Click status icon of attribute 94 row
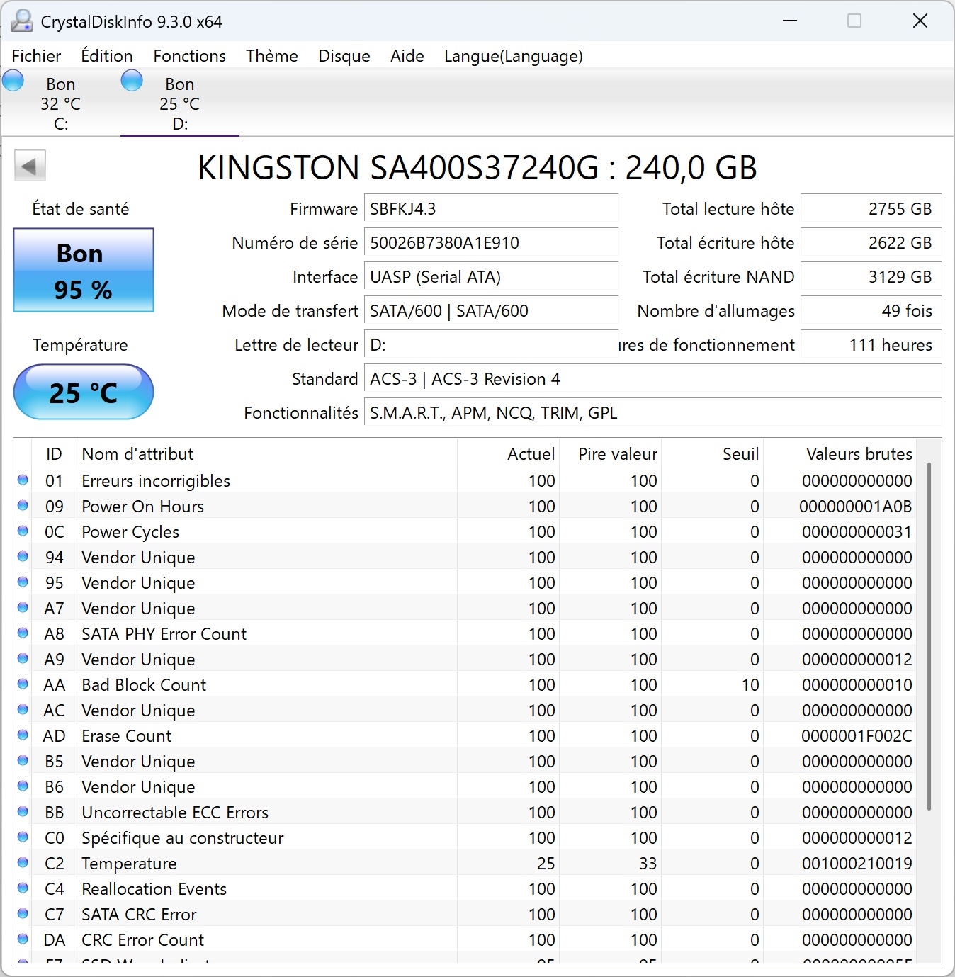955x977 pixels. pyautogui.click(x=23, y=557)
